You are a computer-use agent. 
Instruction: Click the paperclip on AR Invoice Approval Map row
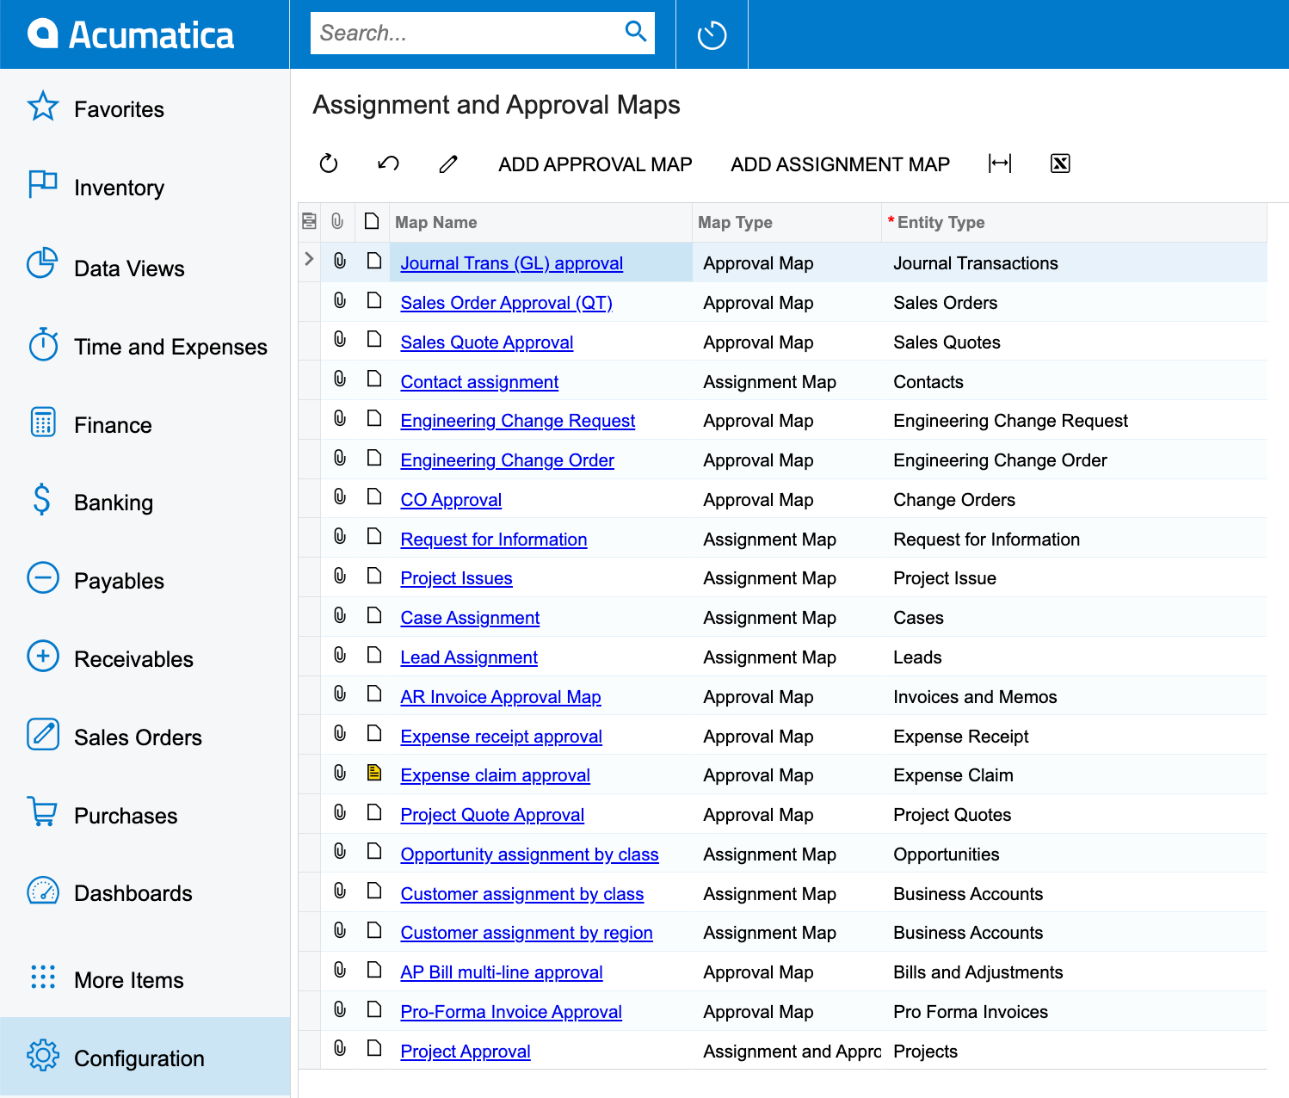click(x=340, y=694)
